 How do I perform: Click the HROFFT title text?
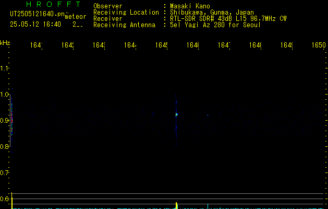tap(54, 4)
